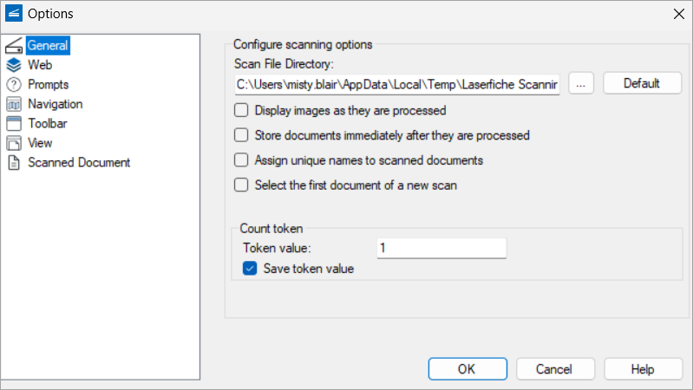The image size is (693, 390).
Task: Click the Navigation map icon
Action: [14, 104]
